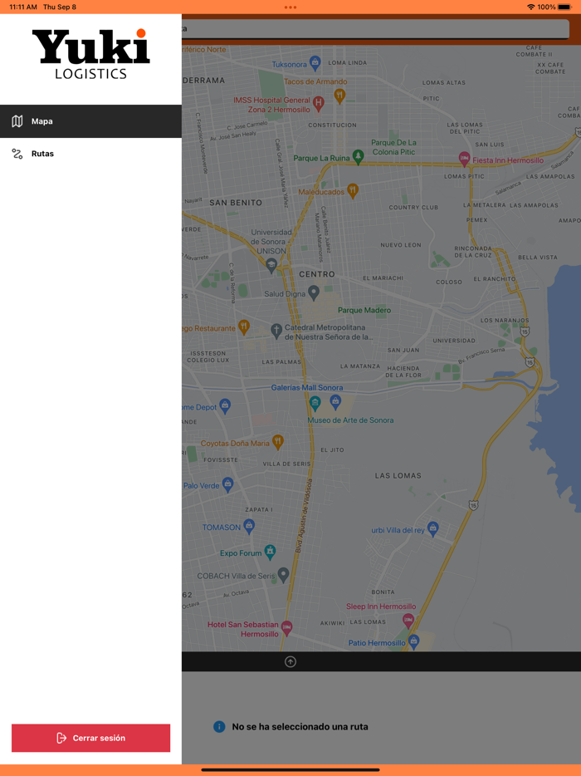Expand the bottom panel with up arrow
Viewport: 581px width, 776px height.
pos(290,661)
